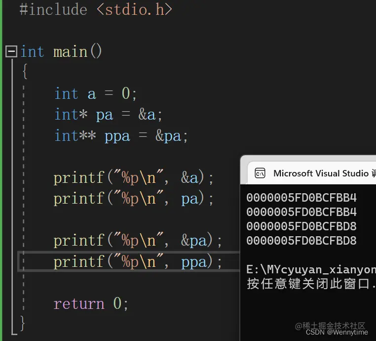Click the closing brace of main function

[22, 323]
